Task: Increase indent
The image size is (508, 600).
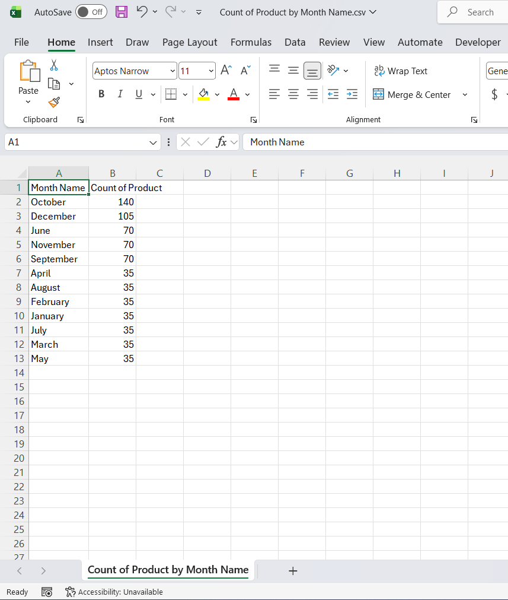Action: (x=352, y=94)
